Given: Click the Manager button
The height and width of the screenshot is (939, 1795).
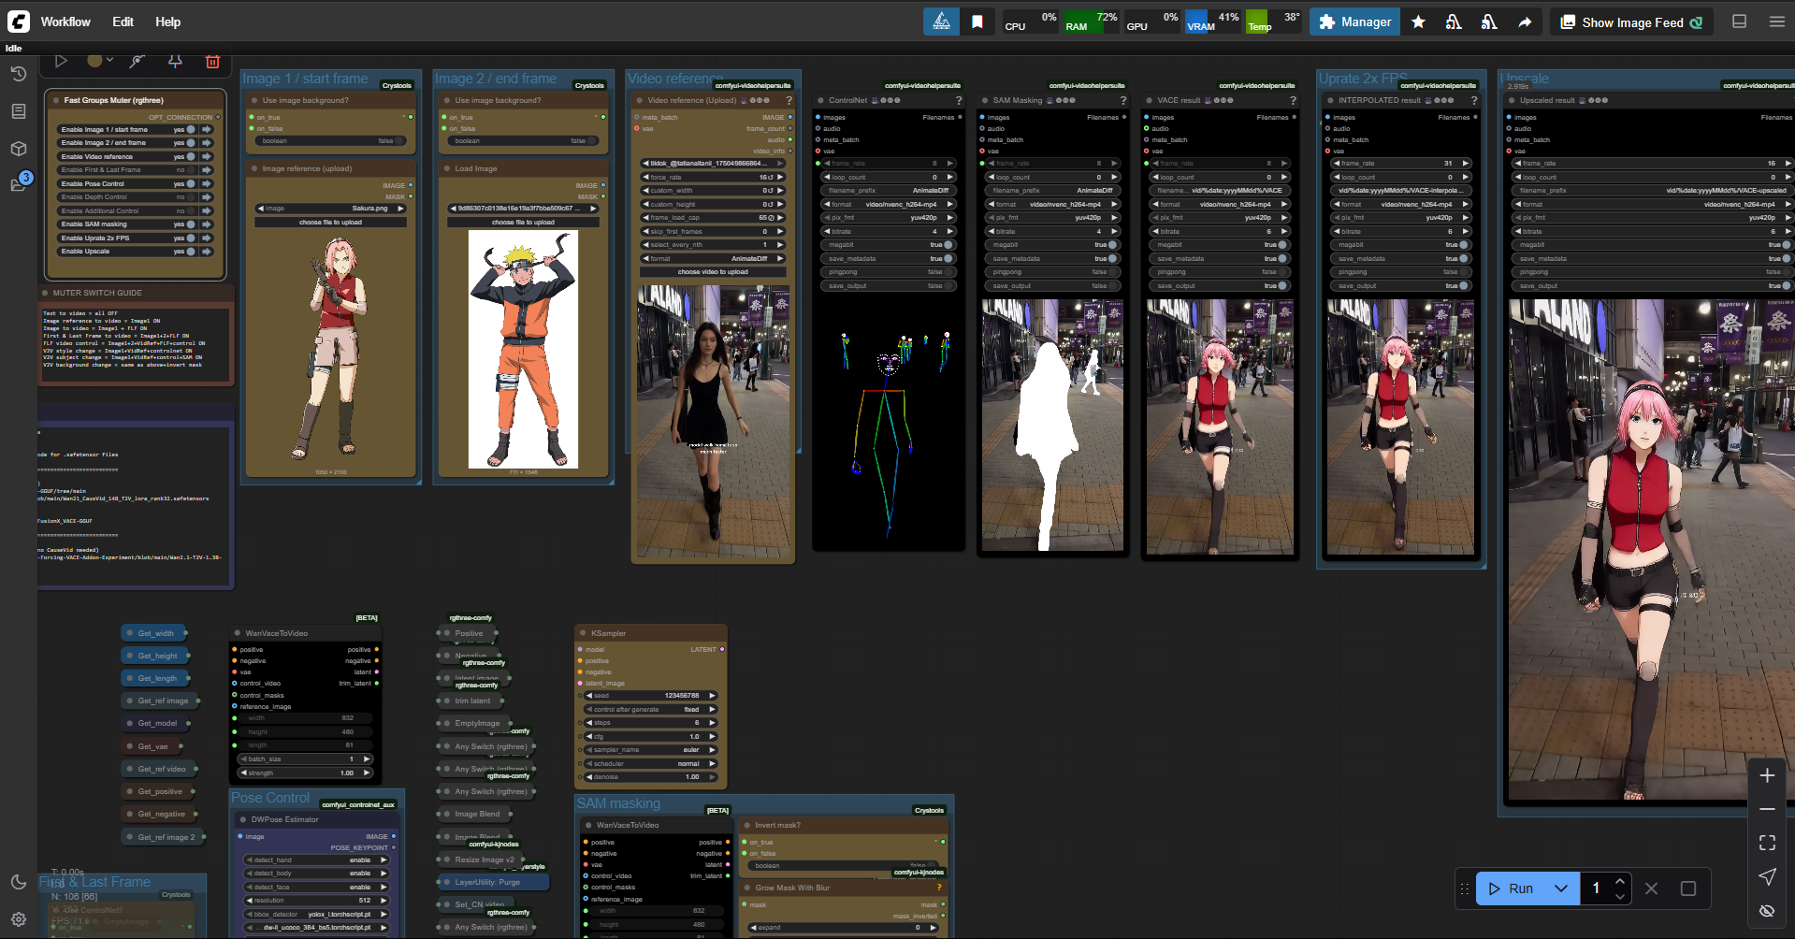Looking at the screenshot, I should click(1354, 22).
